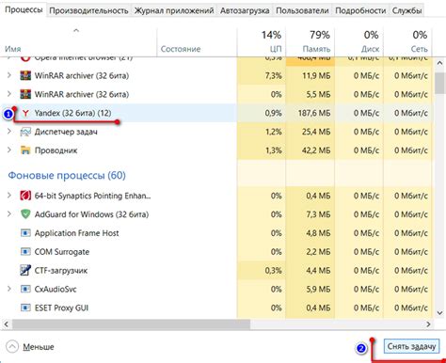Click the Меньше link
This screenshot has height=363, width=446.
coord(39,347)
